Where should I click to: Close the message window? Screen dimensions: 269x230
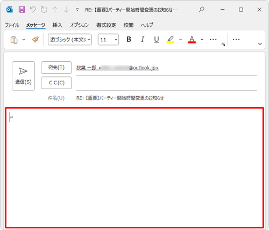pos(259,10)
